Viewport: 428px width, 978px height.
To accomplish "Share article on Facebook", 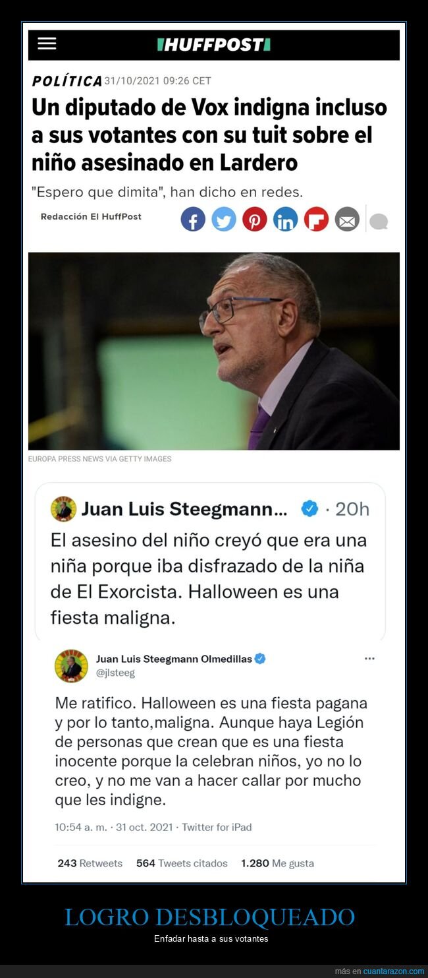I will pos(193,219).
